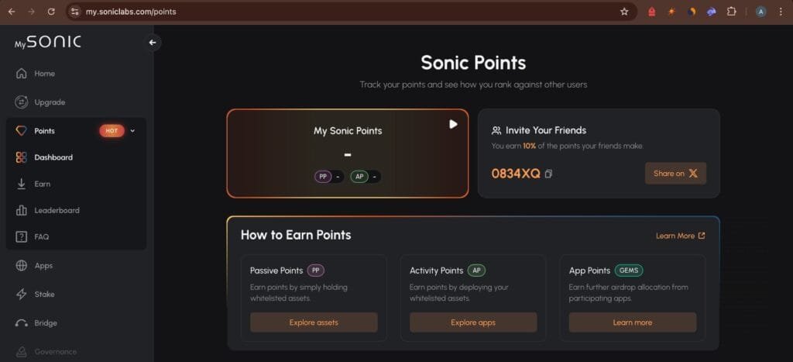793x362 pixels.
Task: Click the Explore apps button
Action: [x=473, y=322]
